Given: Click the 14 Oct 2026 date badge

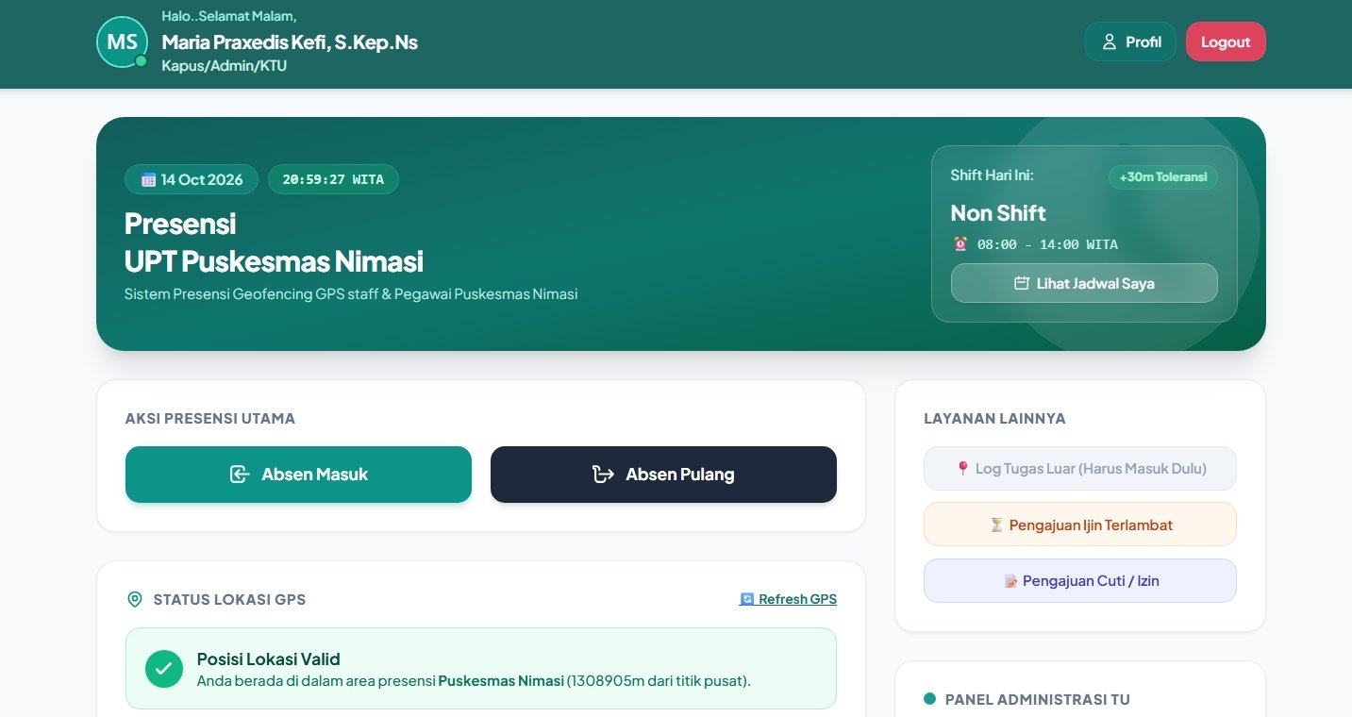Looking at the screenshot, I should point(192,179).
